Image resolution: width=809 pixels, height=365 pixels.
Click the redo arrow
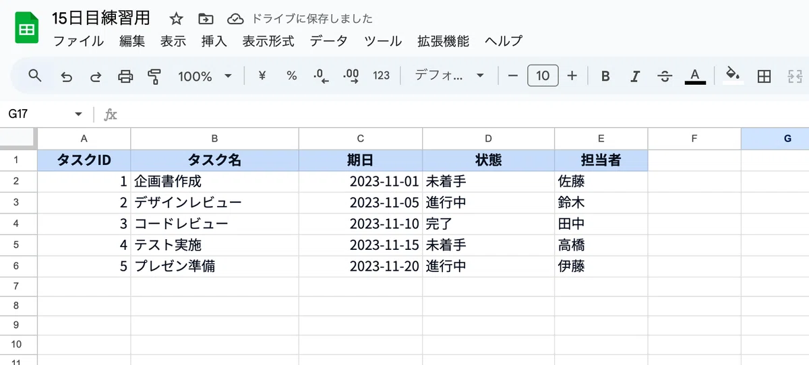[96, 76]
